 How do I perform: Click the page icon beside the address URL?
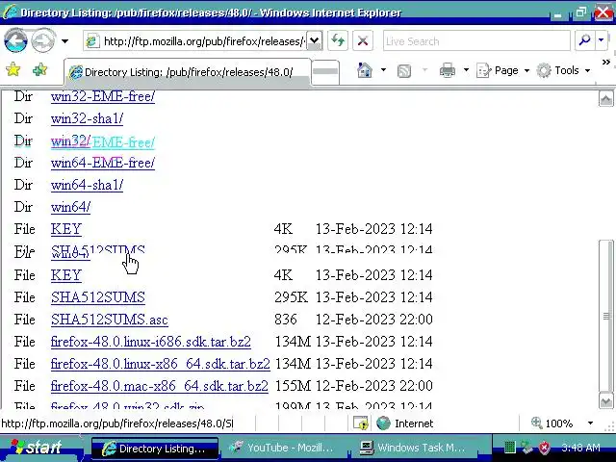(x=92, y=41)
